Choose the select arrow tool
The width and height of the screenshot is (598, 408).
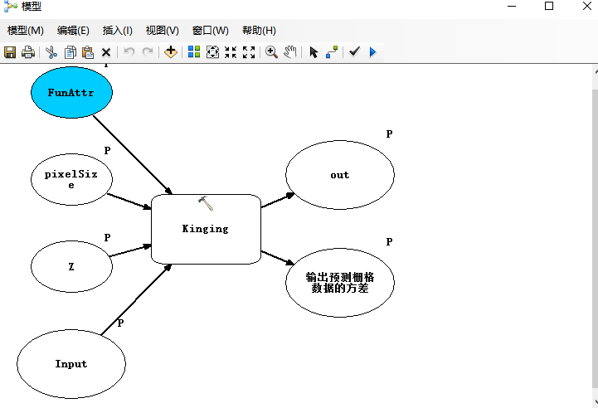[x=314, y=52]
